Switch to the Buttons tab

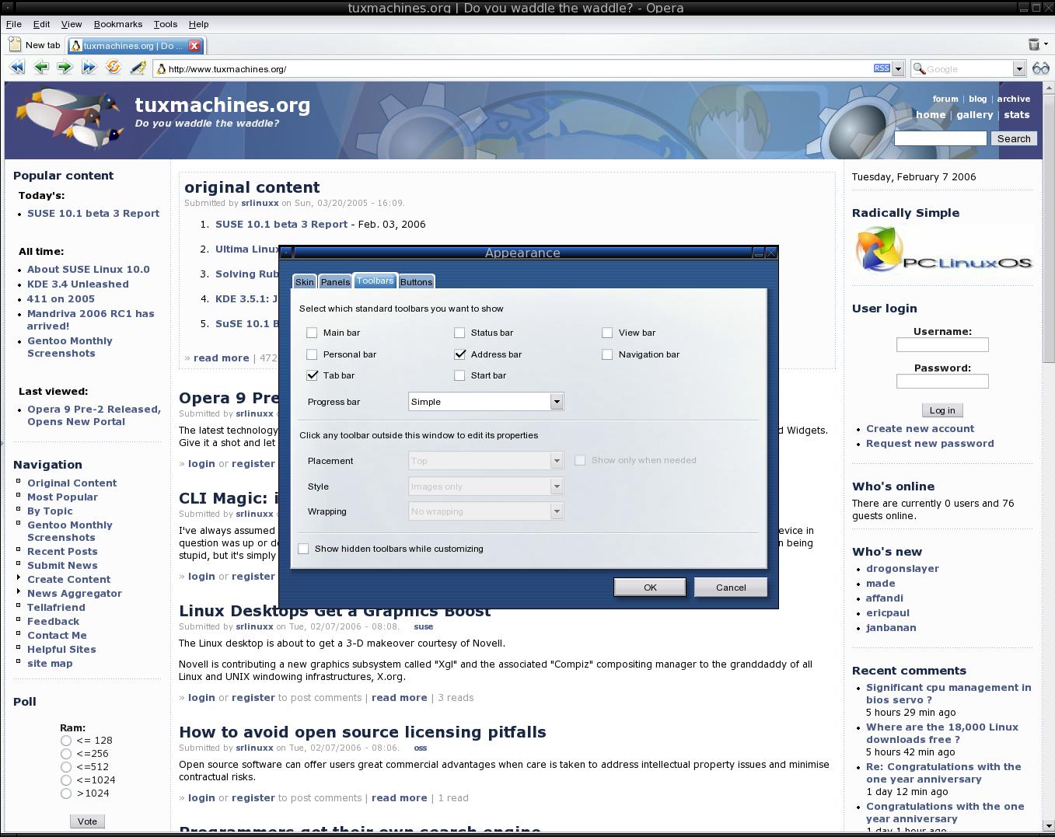click(416, 282)
